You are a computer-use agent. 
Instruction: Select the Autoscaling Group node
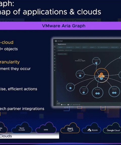coord(96,61)
